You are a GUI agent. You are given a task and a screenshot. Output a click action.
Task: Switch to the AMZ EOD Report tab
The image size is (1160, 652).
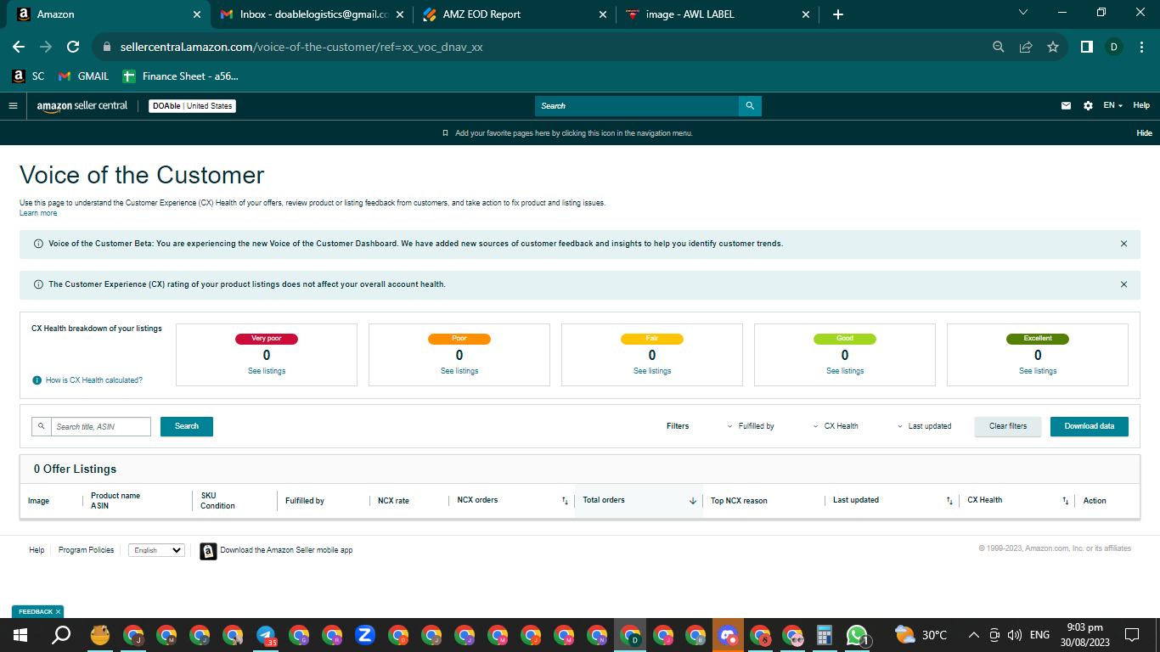point(514,14)
